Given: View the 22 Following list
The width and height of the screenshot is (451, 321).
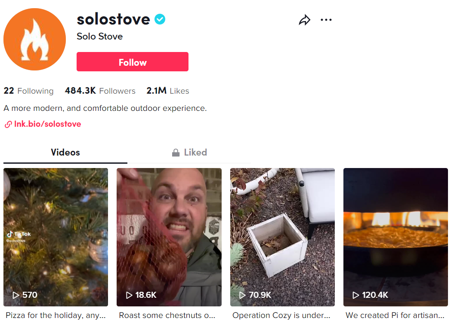Looking at the screenshot, I should [28, 91].
